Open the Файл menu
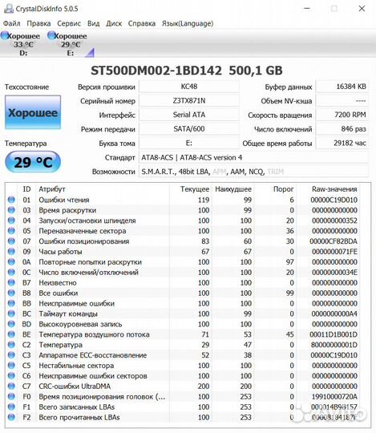376x433 pixels. (11, 23)
